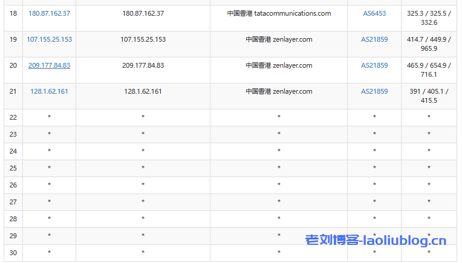Viewport: 462px width, 263px height.
Task: Click the black 209.177.84.83 hostname text
Action: 143,65
